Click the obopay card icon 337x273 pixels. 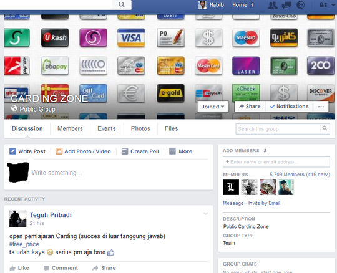[x=55, y=65]
